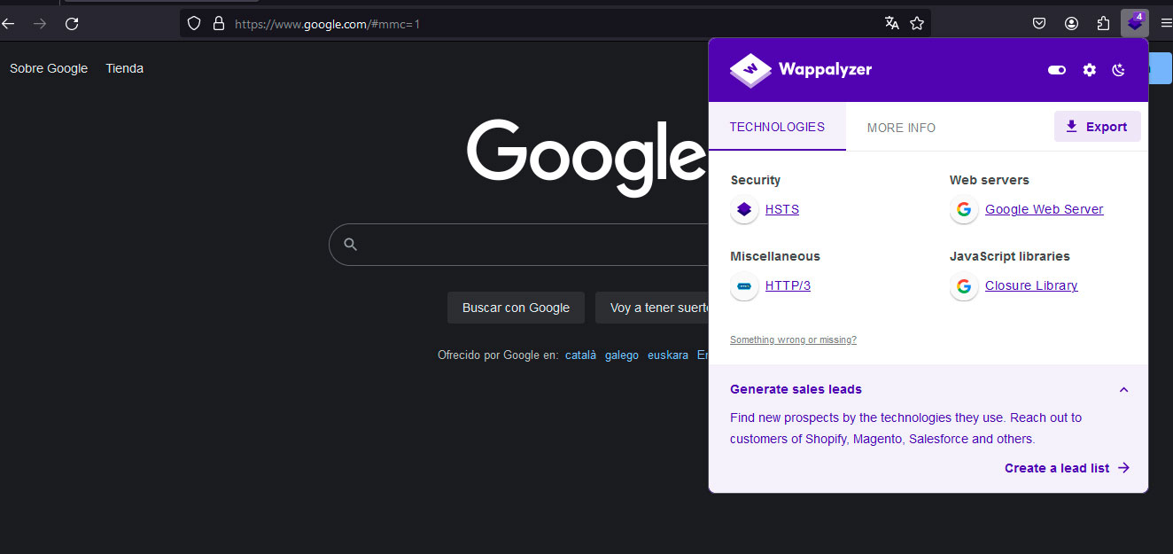Viewport: 1173px width, 554px height.
Task: Click the Security category heading
Action: [x=756, y=180]
